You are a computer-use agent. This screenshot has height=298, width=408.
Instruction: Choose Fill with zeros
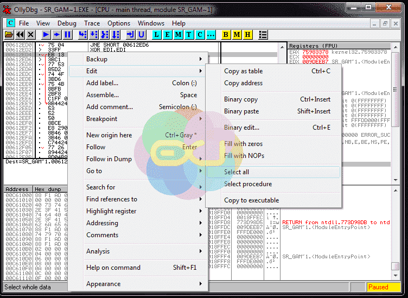click(273, 144)
